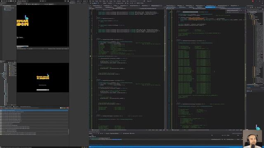
Task: Click the Unity Console vertical scrollbar
Action: pos(68,132)
